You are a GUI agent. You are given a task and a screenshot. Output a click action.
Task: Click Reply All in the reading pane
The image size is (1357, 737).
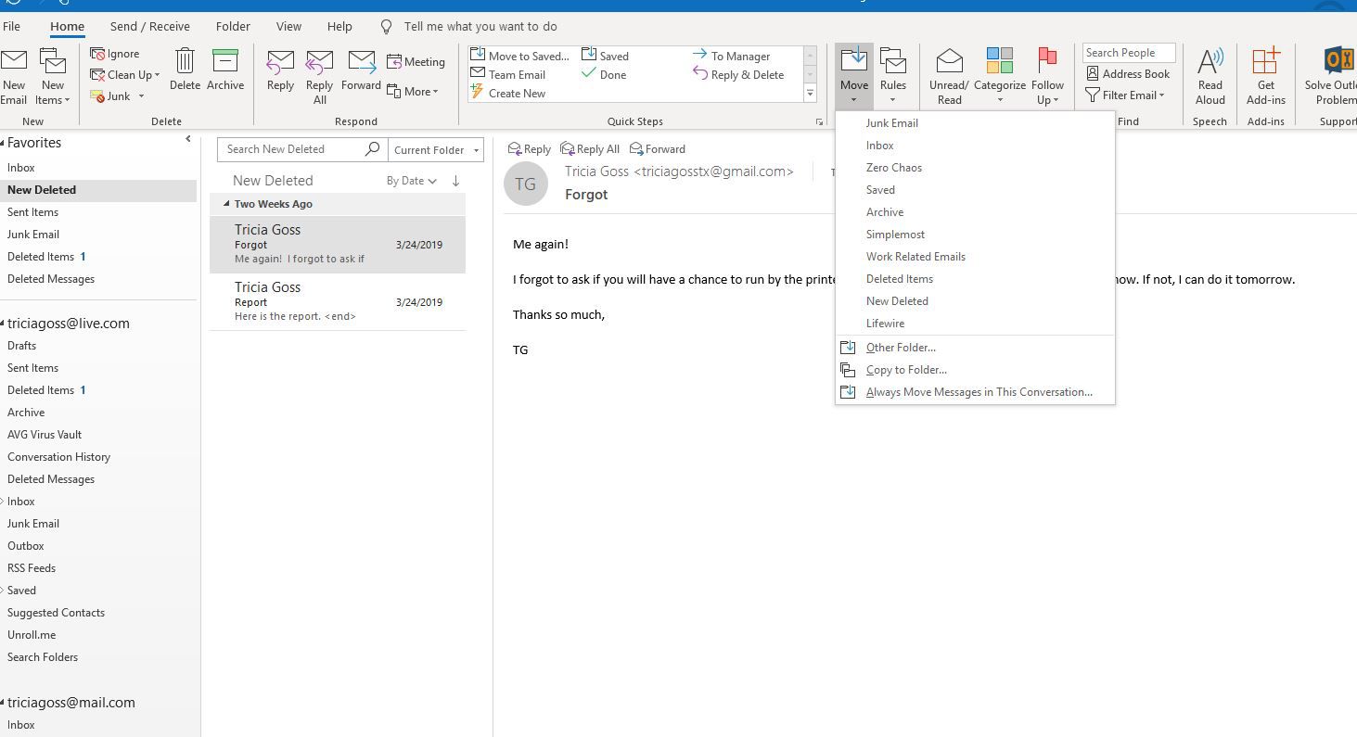coord(590,148)
